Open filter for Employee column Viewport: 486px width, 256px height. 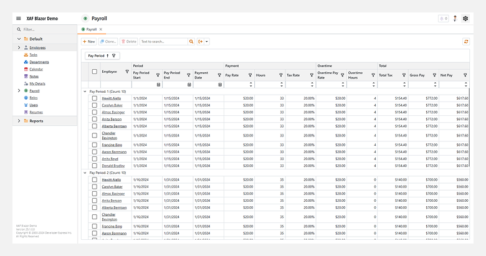click(x=127, y=72)
